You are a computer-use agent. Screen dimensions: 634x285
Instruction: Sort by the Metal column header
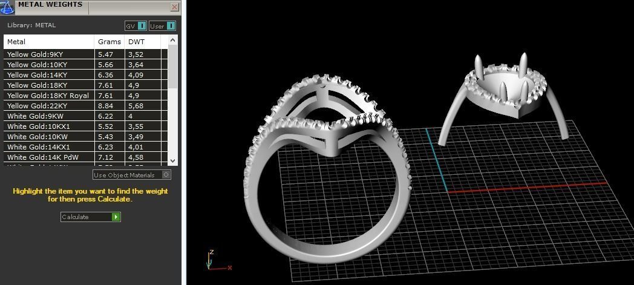[49, 42]
